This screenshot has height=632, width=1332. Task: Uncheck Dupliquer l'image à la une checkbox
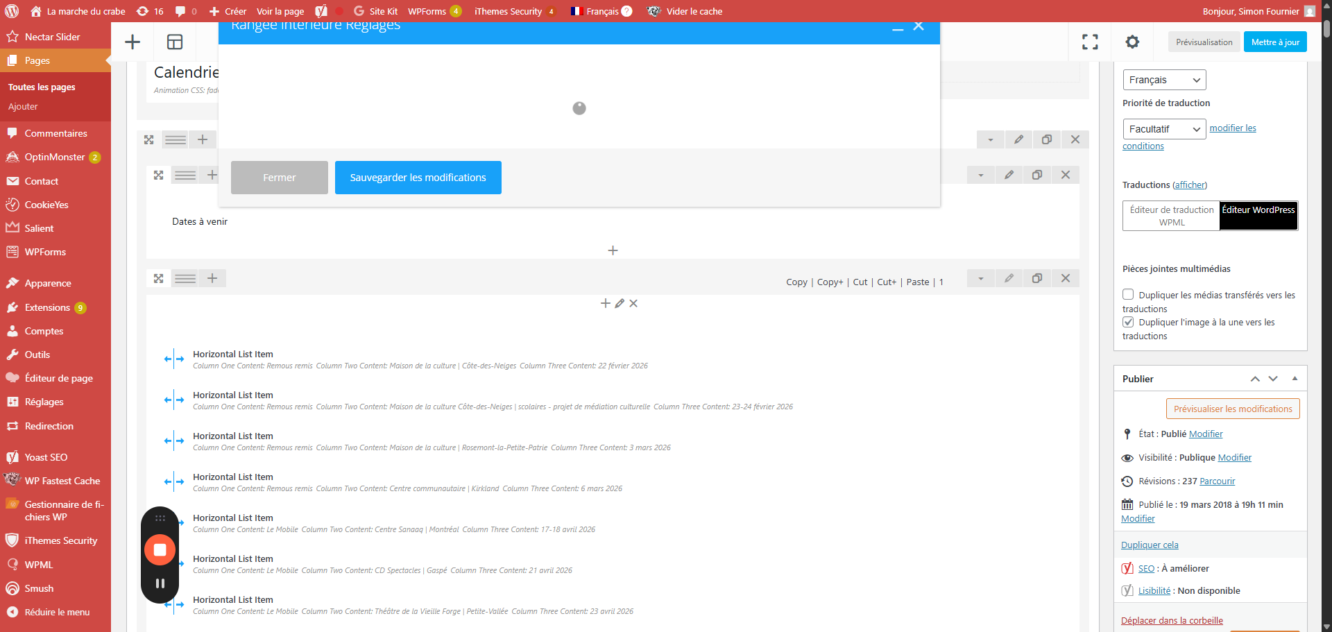[1128, 322]
